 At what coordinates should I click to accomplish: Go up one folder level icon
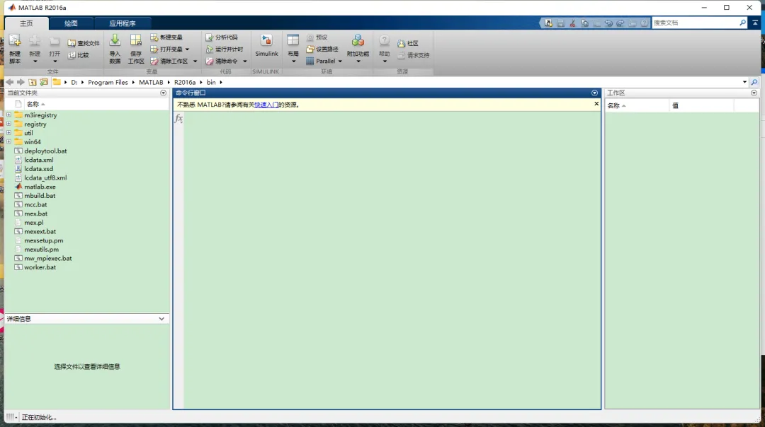click(x=32, y=82)
